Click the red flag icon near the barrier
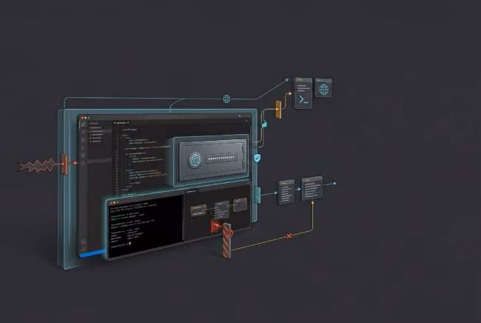Image resolution: width=481 pixels, height=323 pixels. (216, 226)
